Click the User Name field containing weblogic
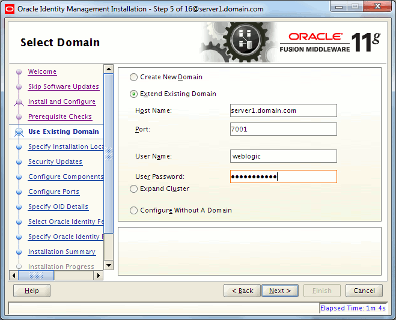The width and height of the screenshot is (396, 320). tap(284, 156)
